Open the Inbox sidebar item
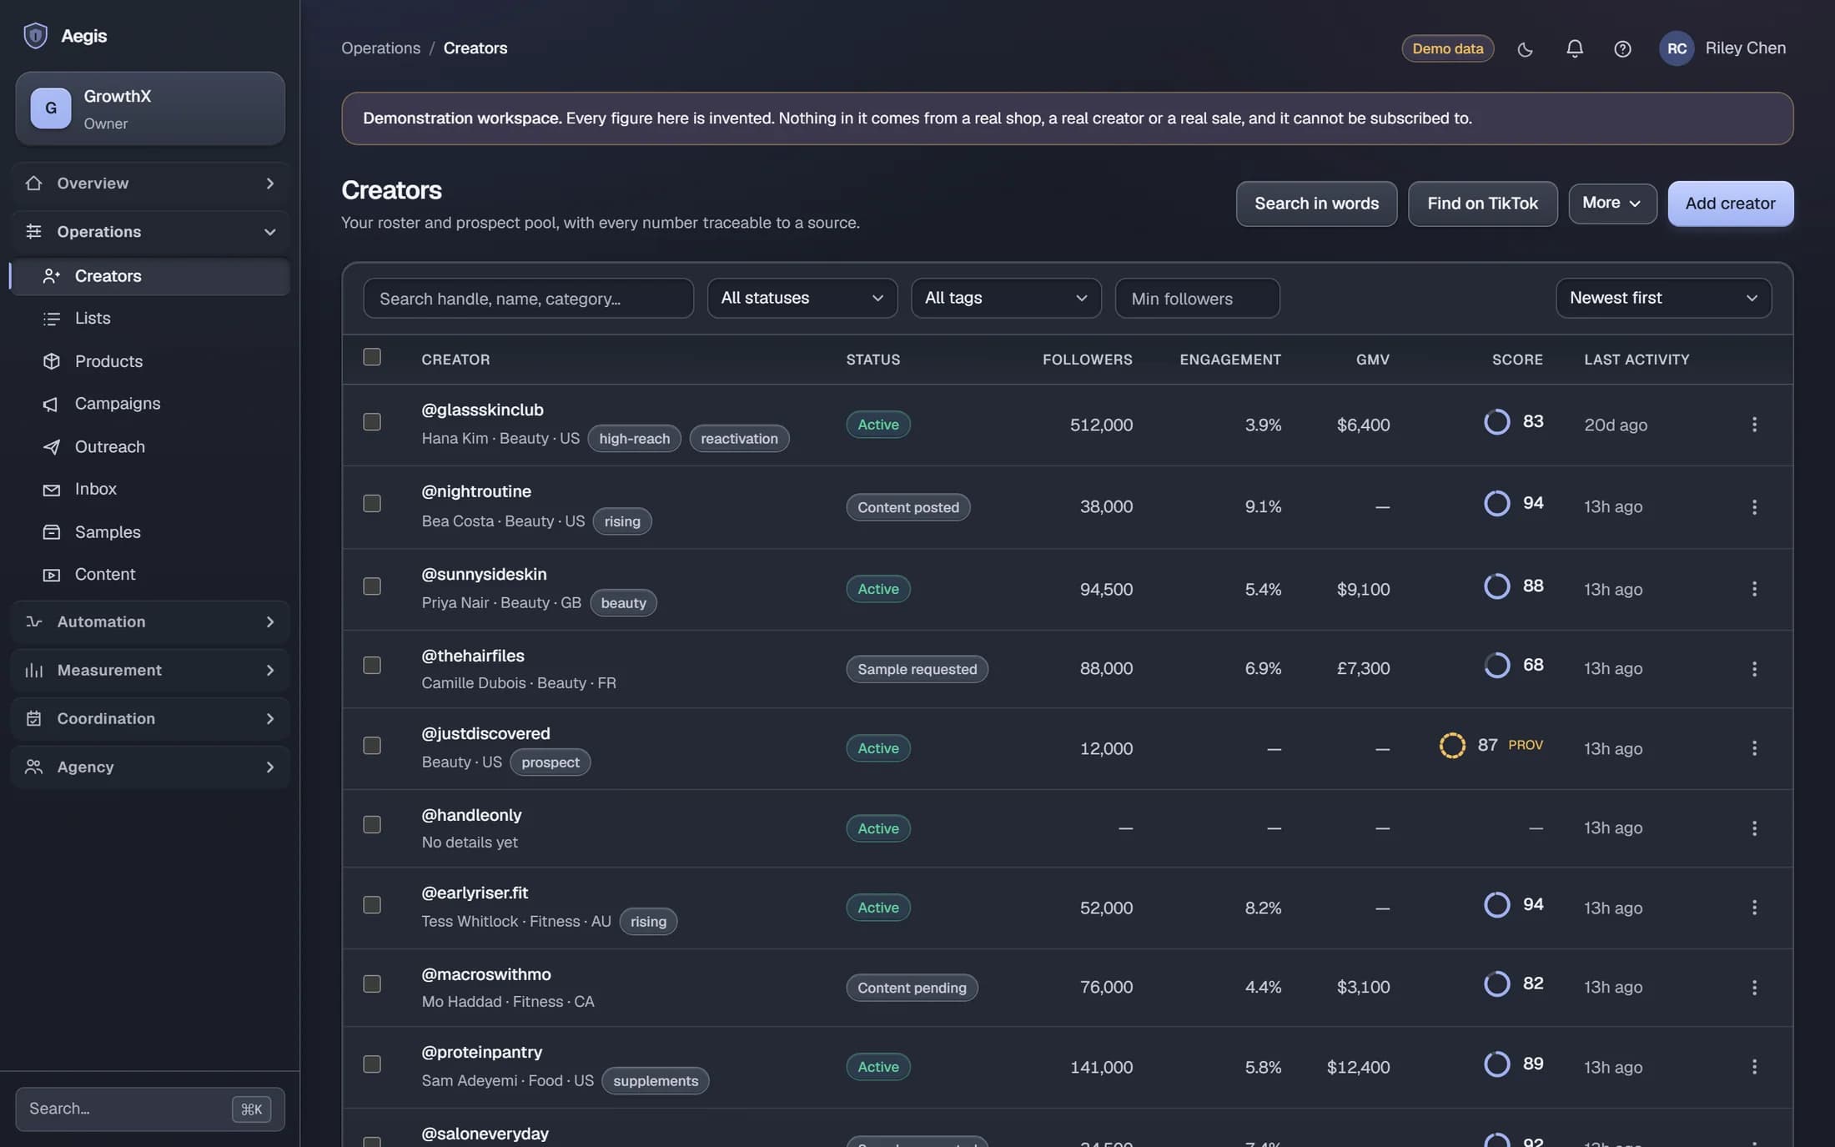 [x=150, y=490]
